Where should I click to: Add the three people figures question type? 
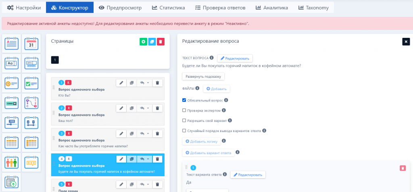pos(11,162)
